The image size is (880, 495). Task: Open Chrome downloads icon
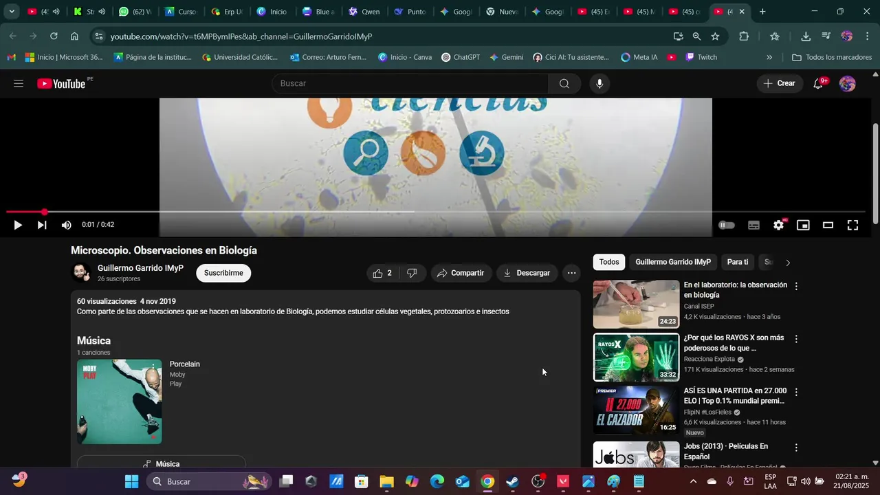806,36
